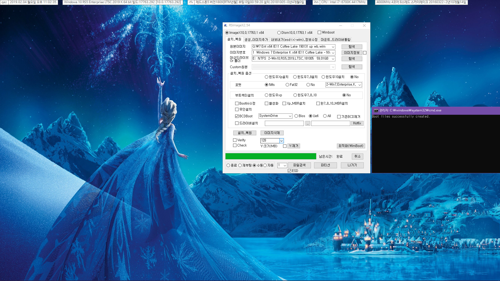This screenshot has width=500, height=281.
Task: Click the '..' browse button for drivers
Action: tap(308, 123)
